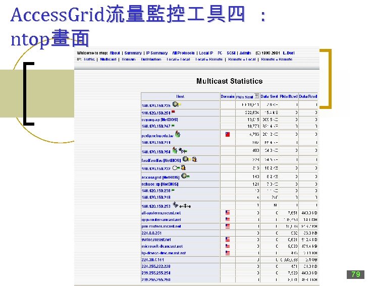The image size is (372, 286).
Task: Sort by the Pkts Rcvd column header
Action: (289, 96)
